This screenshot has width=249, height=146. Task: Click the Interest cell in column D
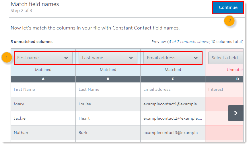point(224,90)
